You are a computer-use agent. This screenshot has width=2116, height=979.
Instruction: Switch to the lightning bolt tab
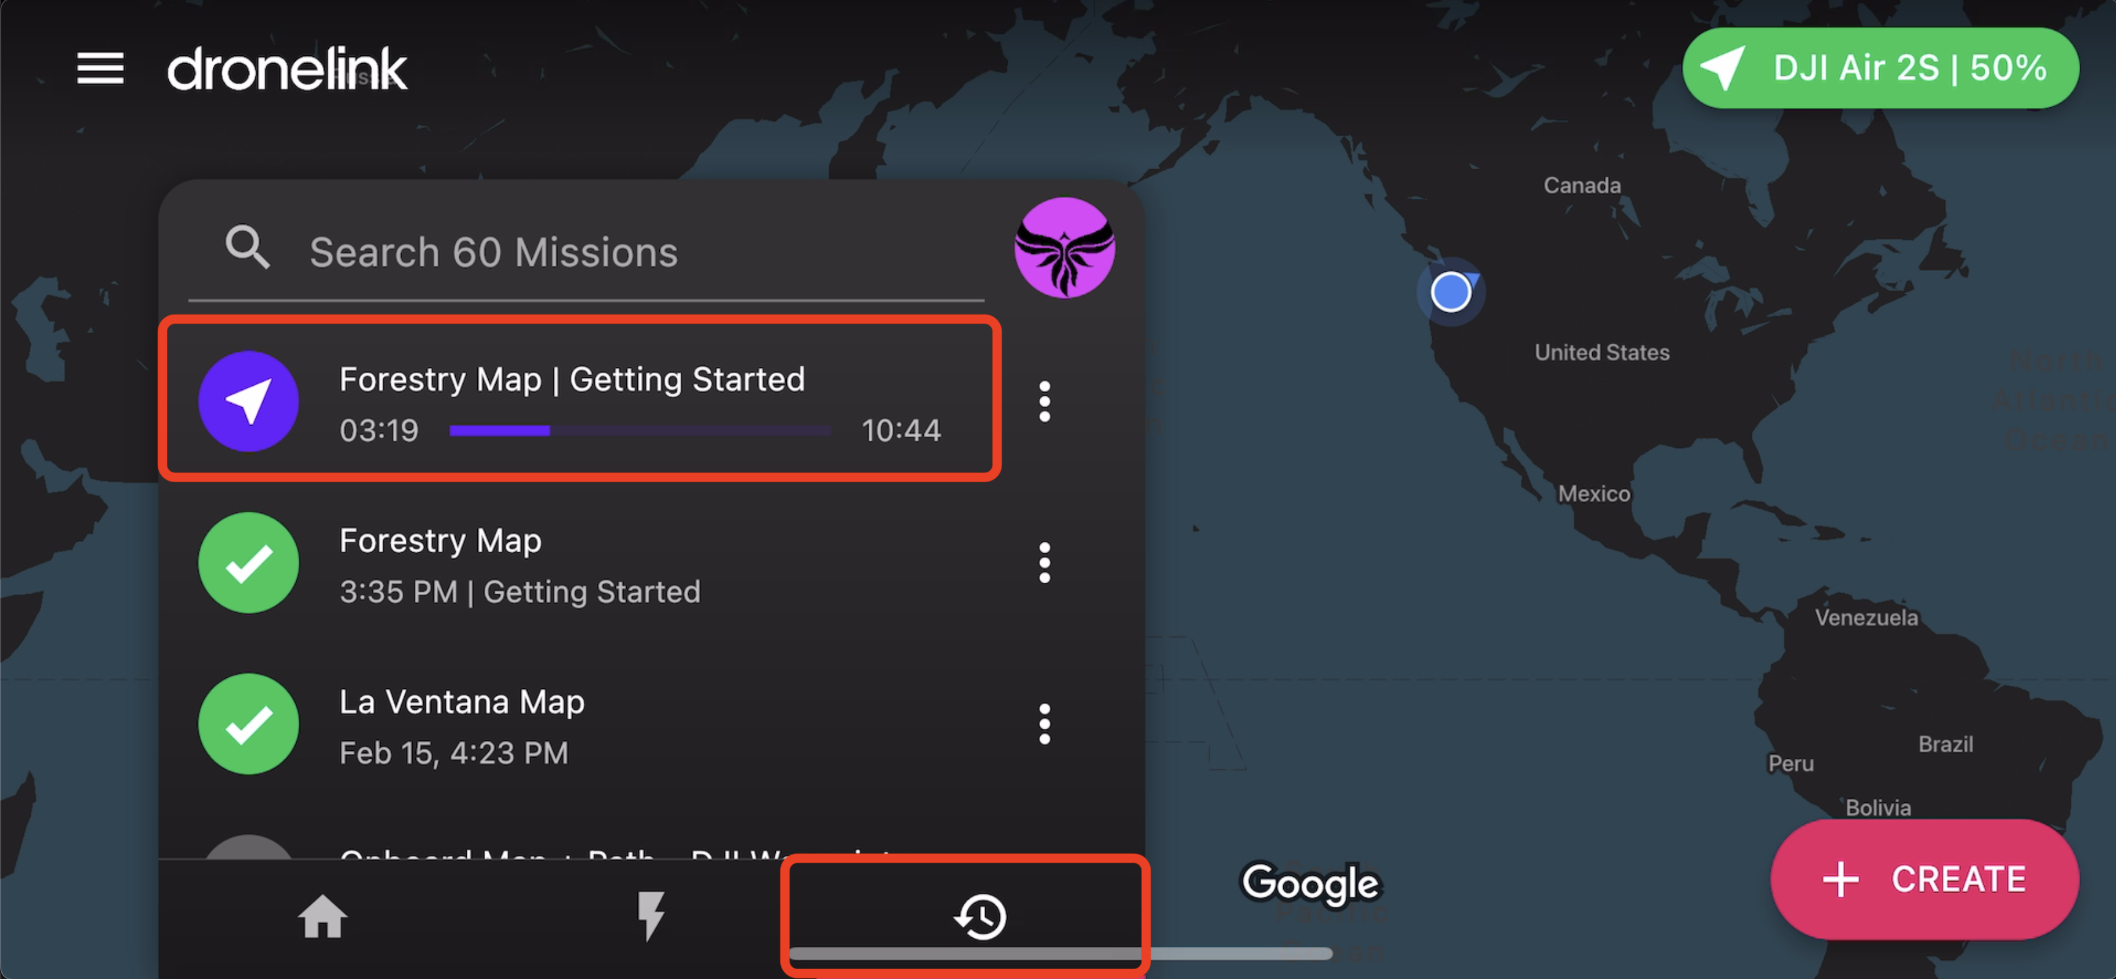[651, 916]
